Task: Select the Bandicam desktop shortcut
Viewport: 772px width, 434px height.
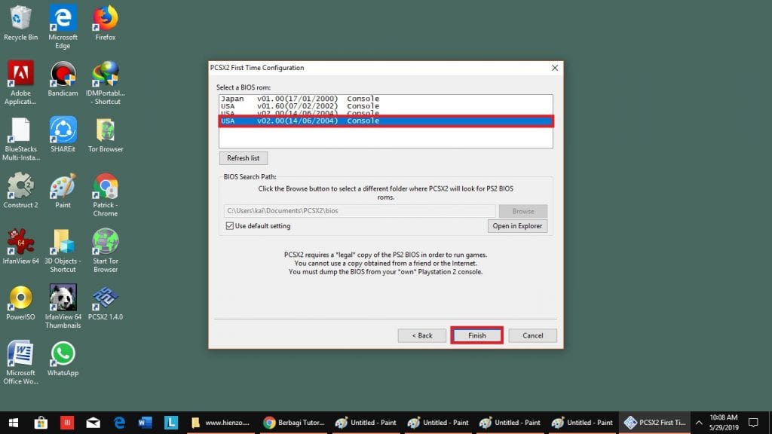Action: pyautogui.click(x=63, y=78)
